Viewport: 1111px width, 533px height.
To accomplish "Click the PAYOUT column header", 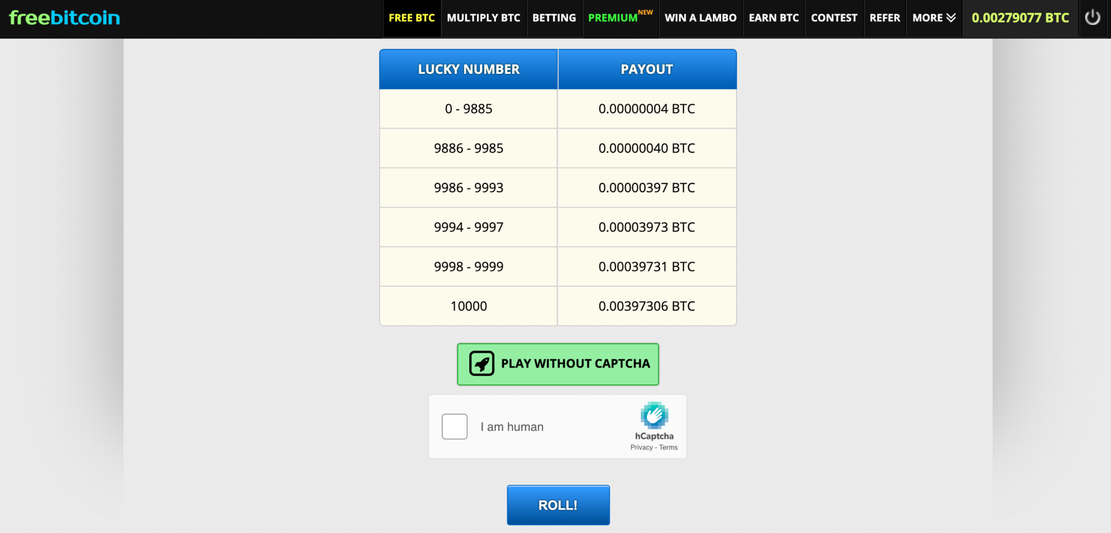I will 647,69.
